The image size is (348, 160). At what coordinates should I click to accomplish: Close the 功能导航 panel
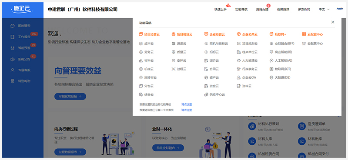(332, 22)
